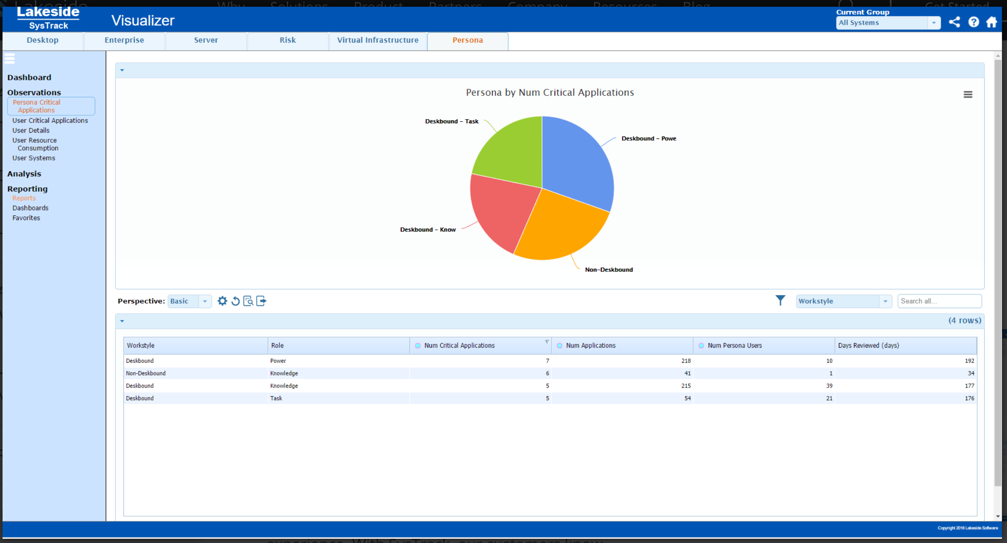Go to home via house icon
The image size is (1007, 543).
[991, 22]
